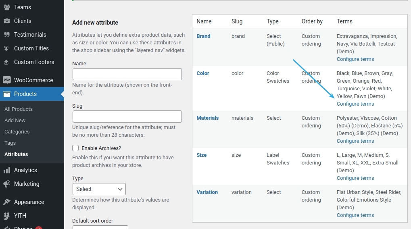This screenshot has width=411, height=229.
Task: Open the attribute Type dropdown
Action: [99, 189]
